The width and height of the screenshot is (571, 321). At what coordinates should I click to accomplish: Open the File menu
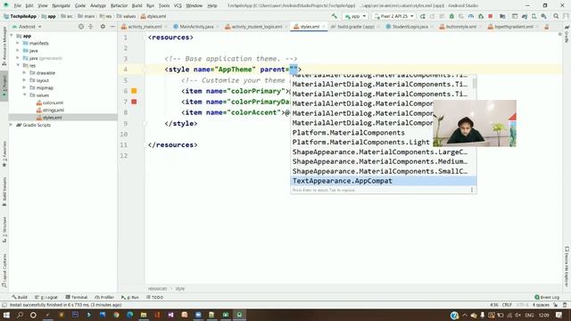[x=17, y=5]
